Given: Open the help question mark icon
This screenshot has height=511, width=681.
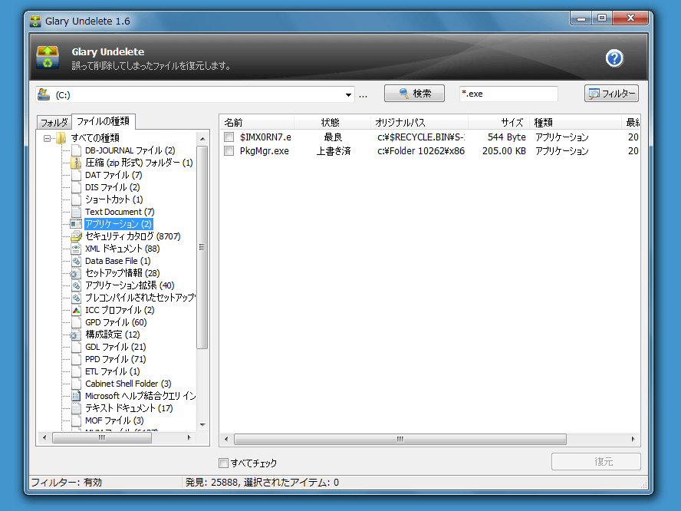Looking at the screenshot, I should tap(614, 58).
